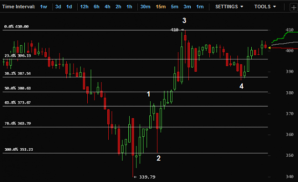Screen dimensions: 298x182
Task: Select the 3d time interval
Action: pyautogui.click(x=58, y=7)
